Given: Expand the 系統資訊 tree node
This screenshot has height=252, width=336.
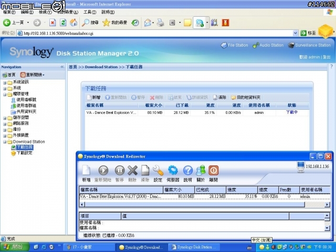Looking at the screenshot, I should 5,82.
